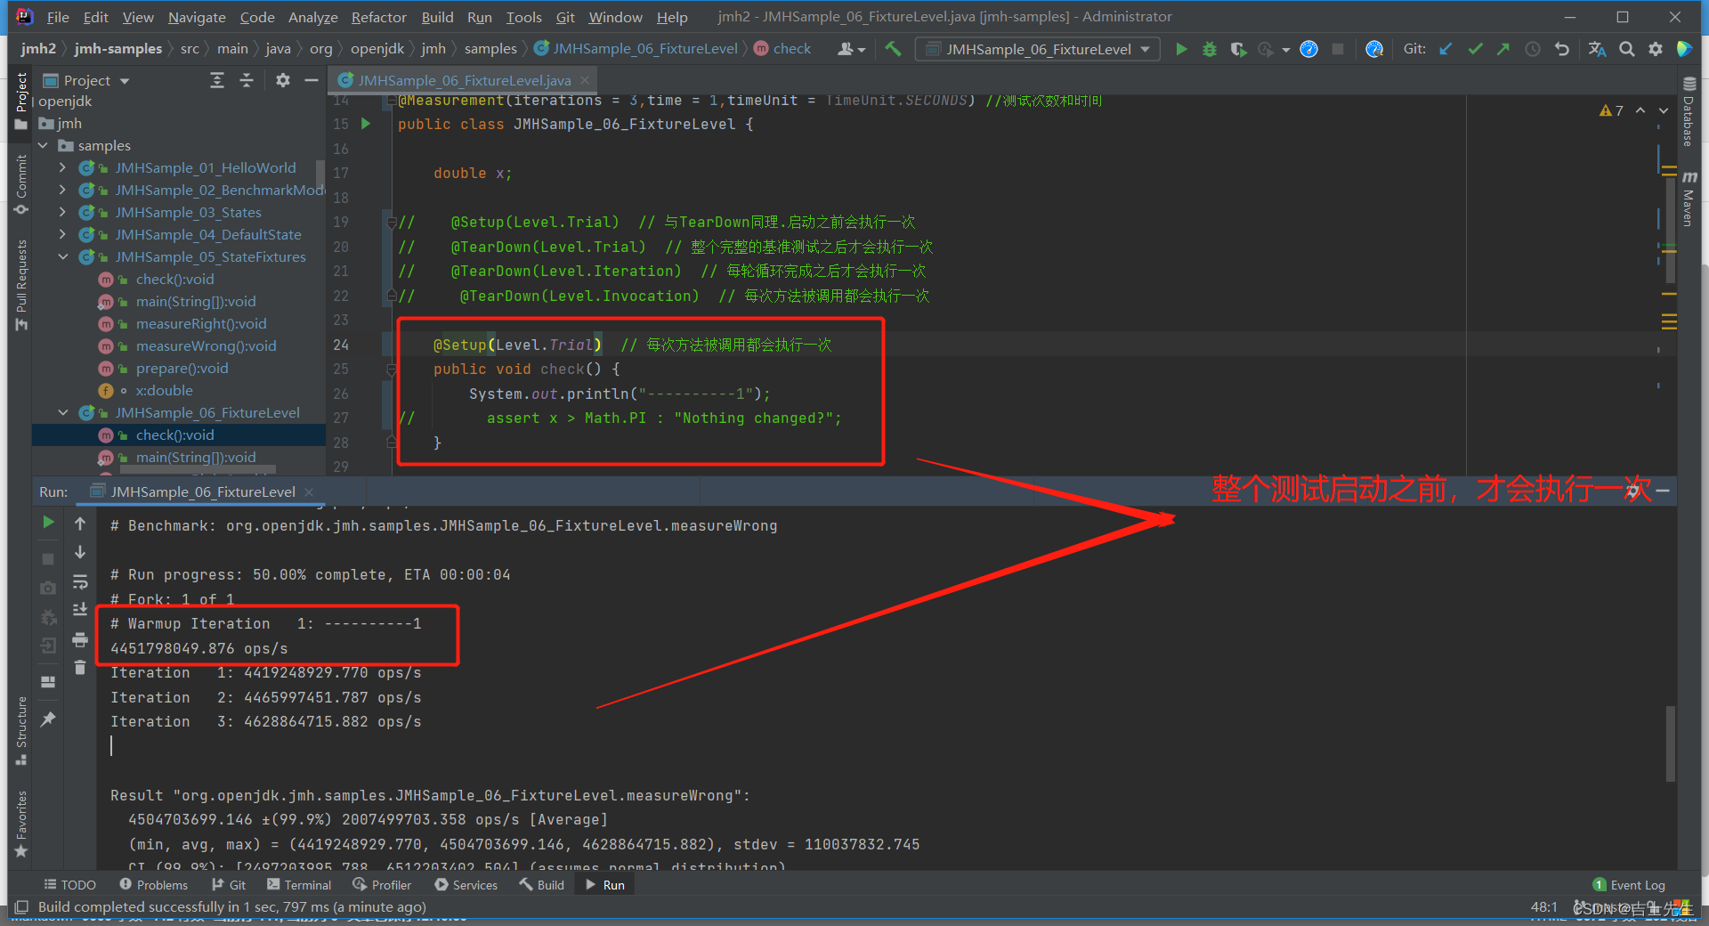
Task: Click the warnings indicator showing 7
Action: click(x=1611, y=110)
